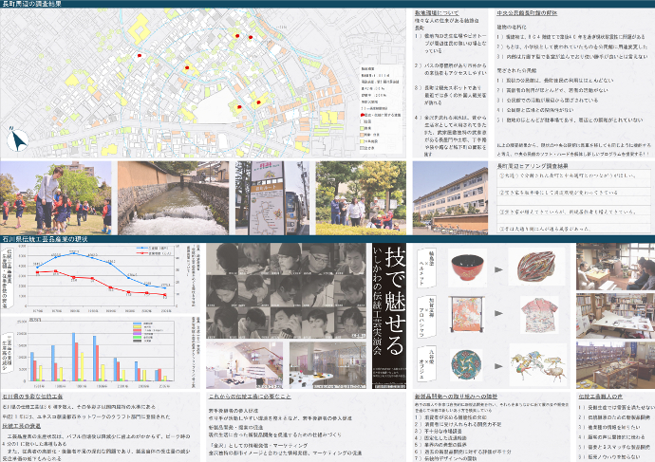The width and height of the screenshot is (655, 462).
Task: Click the 中央公民館長町館 heading
Action: click(x=527, y=13)
